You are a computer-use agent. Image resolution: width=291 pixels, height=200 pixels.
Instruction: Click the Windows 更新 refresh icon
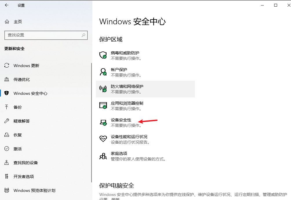[7, 65]
